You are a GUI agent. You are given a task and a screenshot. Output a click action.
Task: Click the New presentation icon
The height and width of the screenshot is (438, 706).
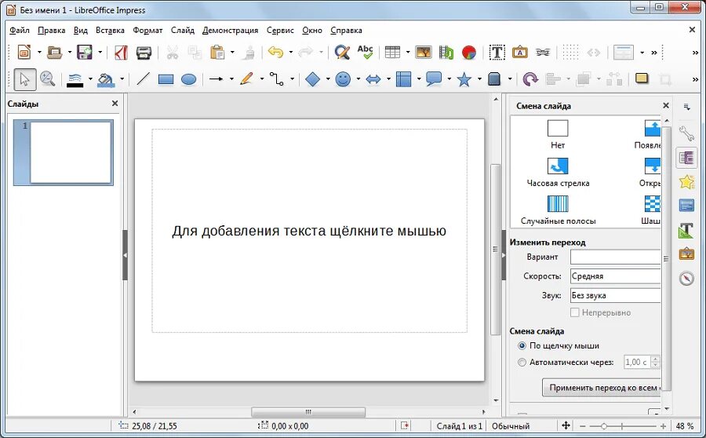coord(24,53)
